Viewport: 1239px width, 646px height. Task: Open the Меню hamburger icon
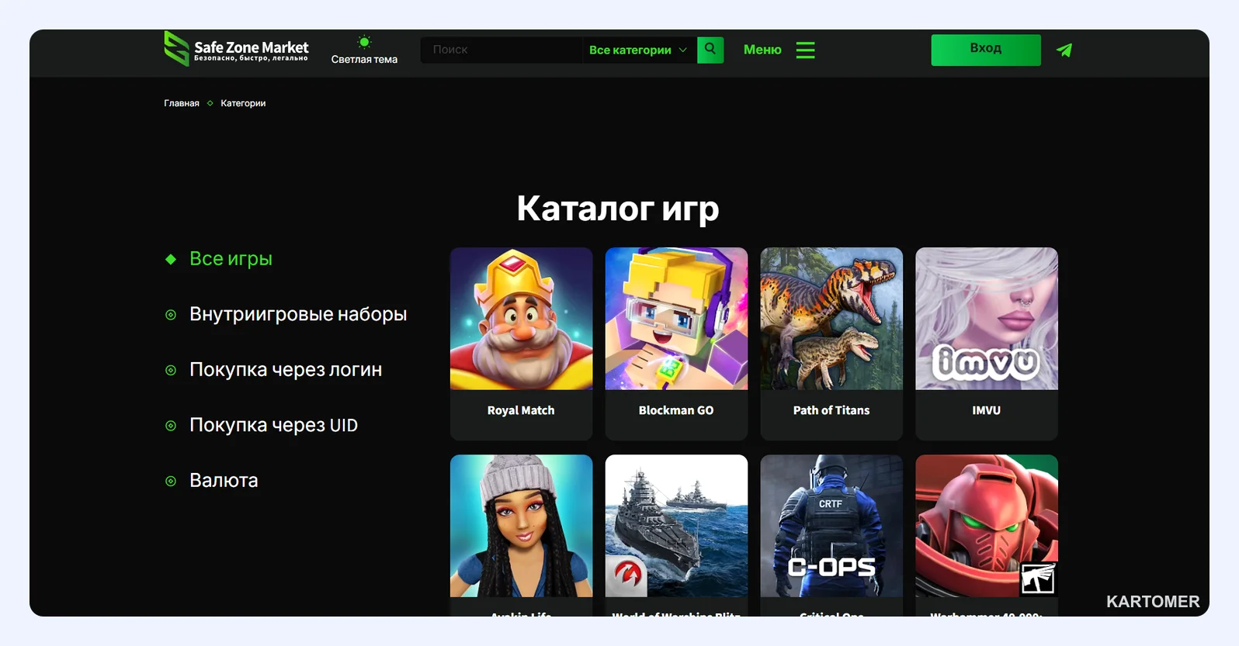tap(806, 50)
